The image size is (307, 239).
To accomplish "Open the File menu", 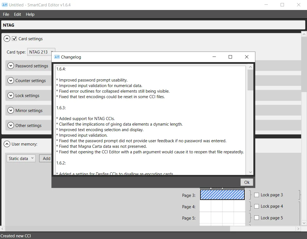I will [6, 14].
